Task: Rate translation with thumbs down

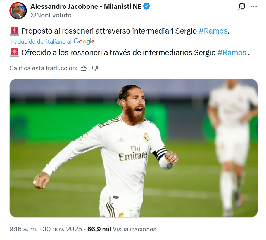Action: 95,68
